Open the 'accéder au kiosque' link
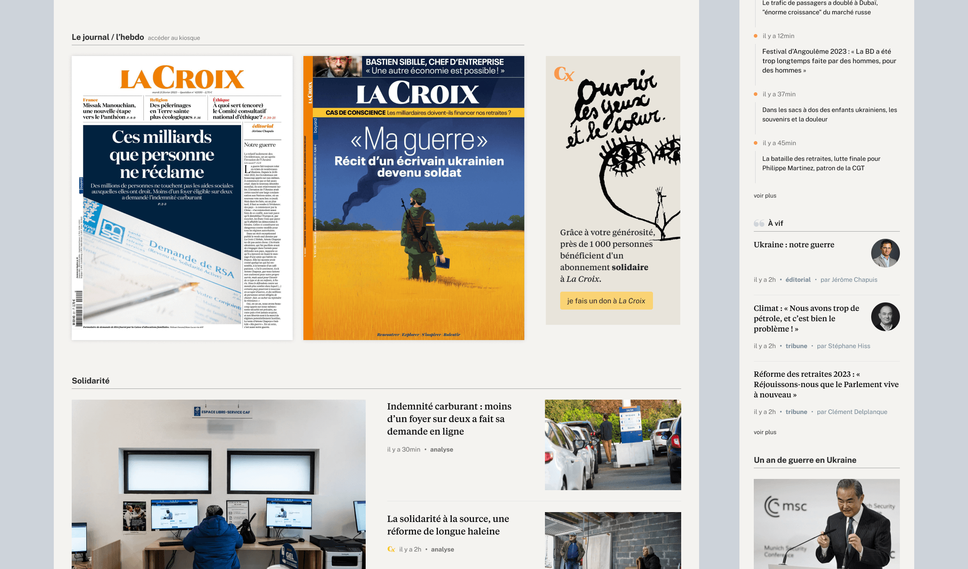The width and height of the screenshot is (968, 569). tap(174, 38)
